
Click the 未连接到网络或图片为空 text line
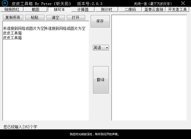pos(44,29)
